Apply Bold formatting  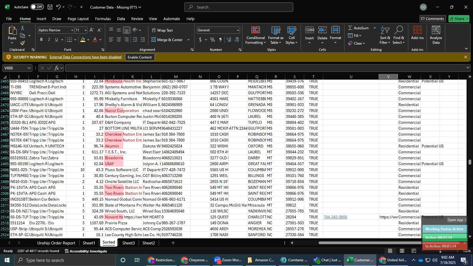click(x=41, y=40)
